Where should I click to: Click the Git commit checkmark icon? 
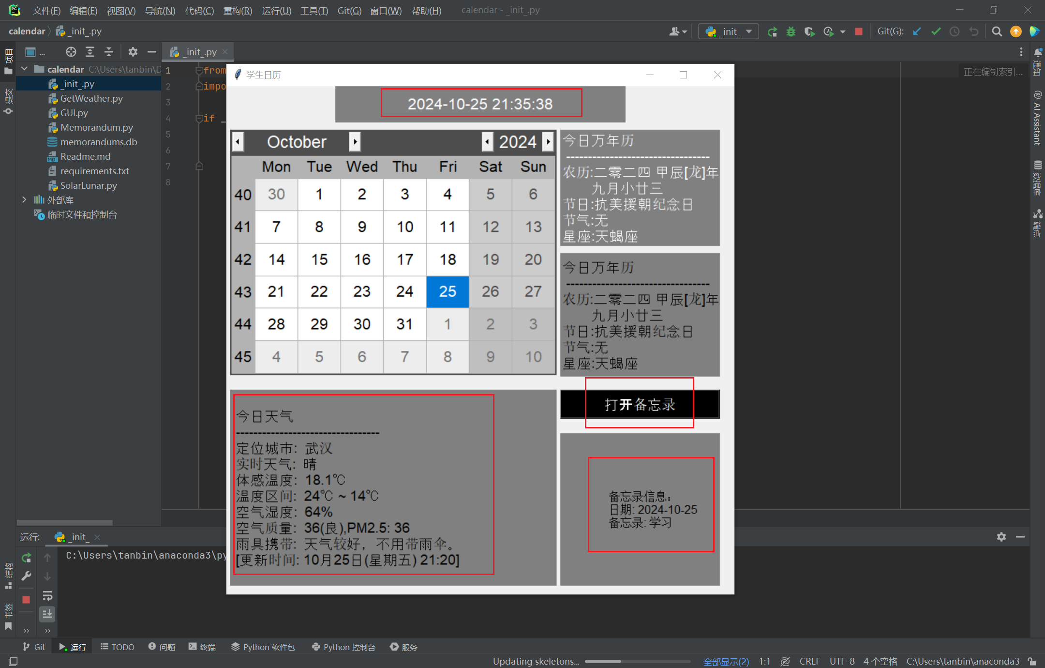(936, 31)
